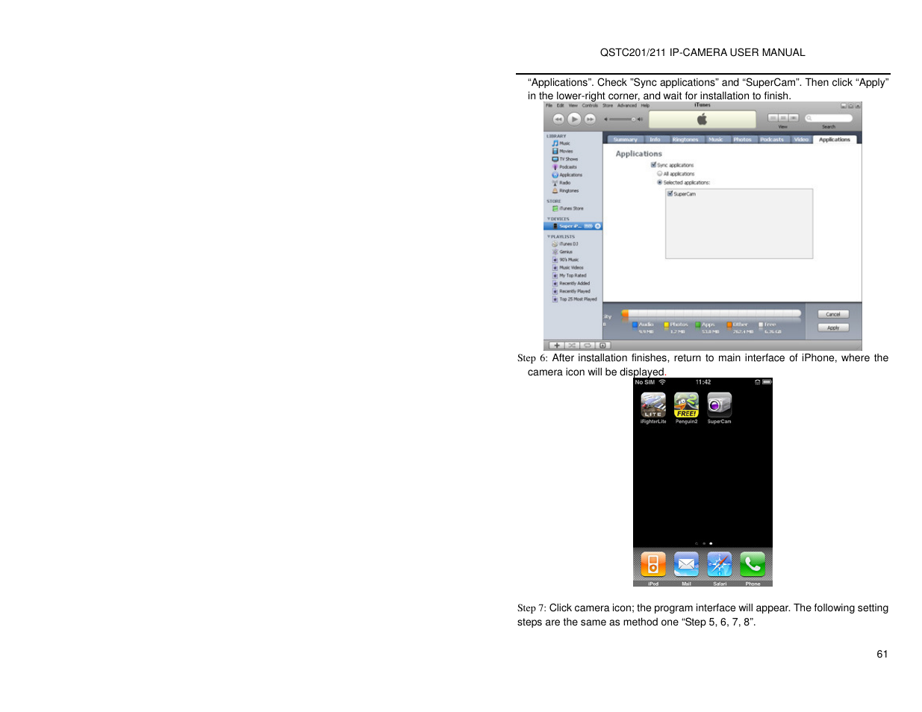Open the Music Videos playlist
Screen dimensions: 922x712
point(568,268)
